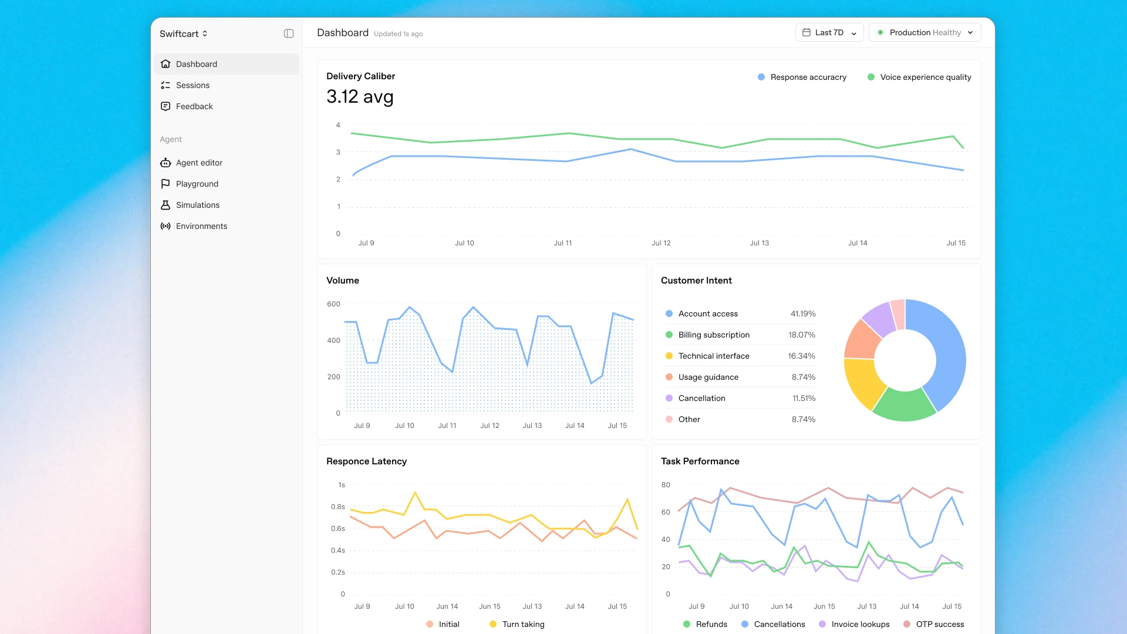Open the Dashboard home icon
1127x634 pixels.
point(166,64)
